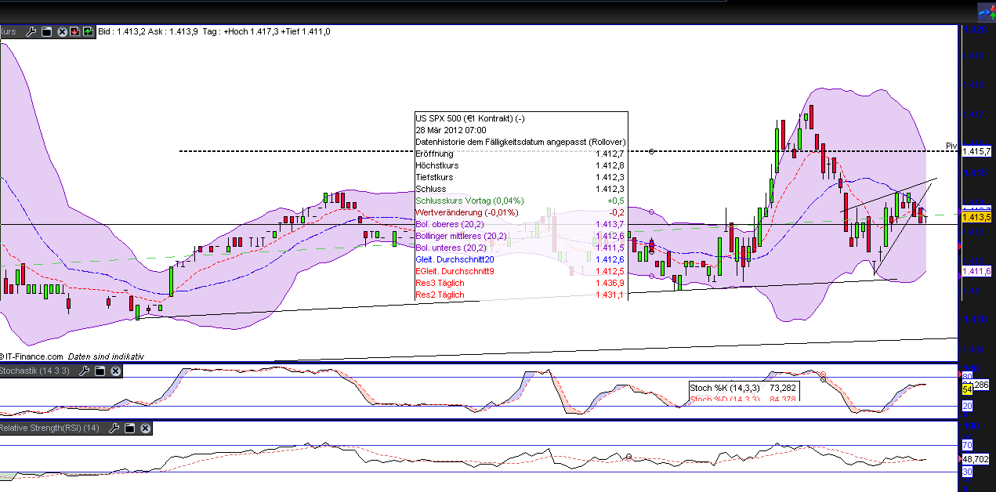Click the Schluss 1.412,3 row

click(x=520, y=189)
